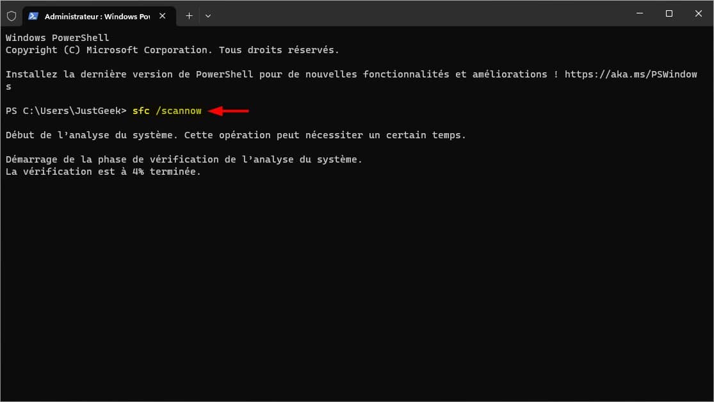Viewport: 714px width, 402px height.
Task: Click the PowerShell icon on the tab
Action: click(x=33, y=16)
